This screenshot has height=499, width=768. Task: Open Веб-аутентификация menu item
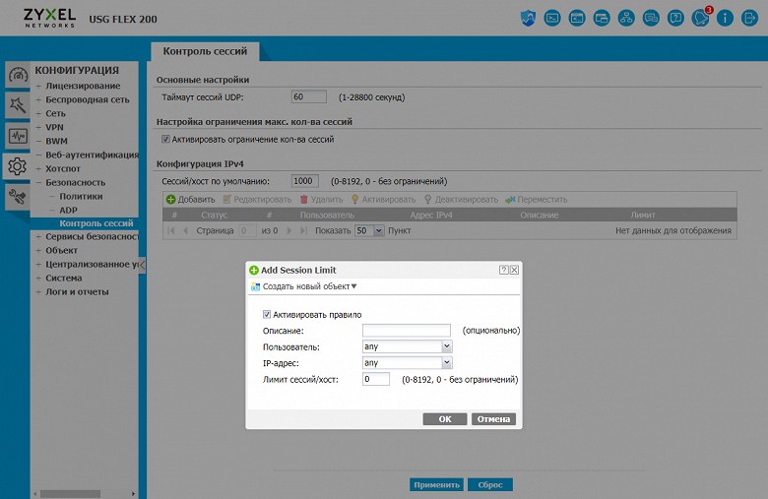[93, 155]
